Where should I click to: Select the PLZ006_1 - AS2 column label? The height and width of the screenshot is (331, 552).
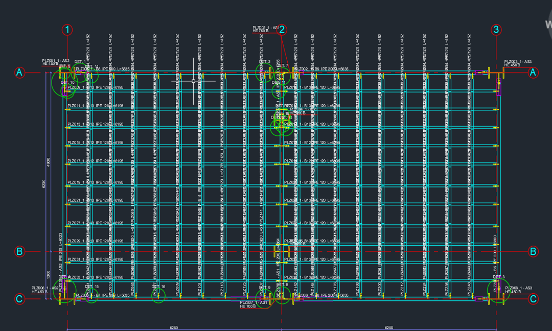click(x=45, y=288)
